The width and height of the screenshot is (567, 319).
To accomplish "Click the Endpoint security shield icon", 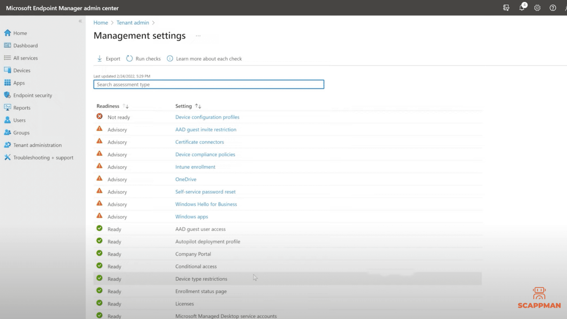I will tap(7, 95).
